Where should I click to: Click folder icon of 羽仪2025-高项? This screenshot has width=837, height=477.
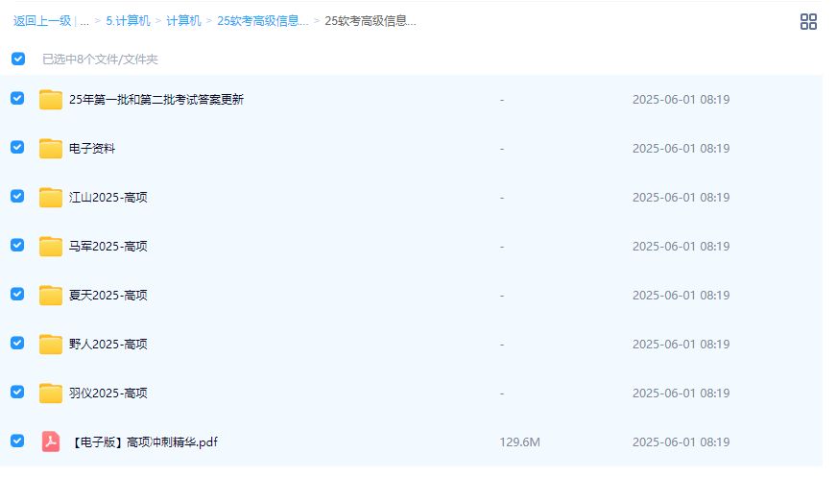pyautogui.click(x=51, y=394)
